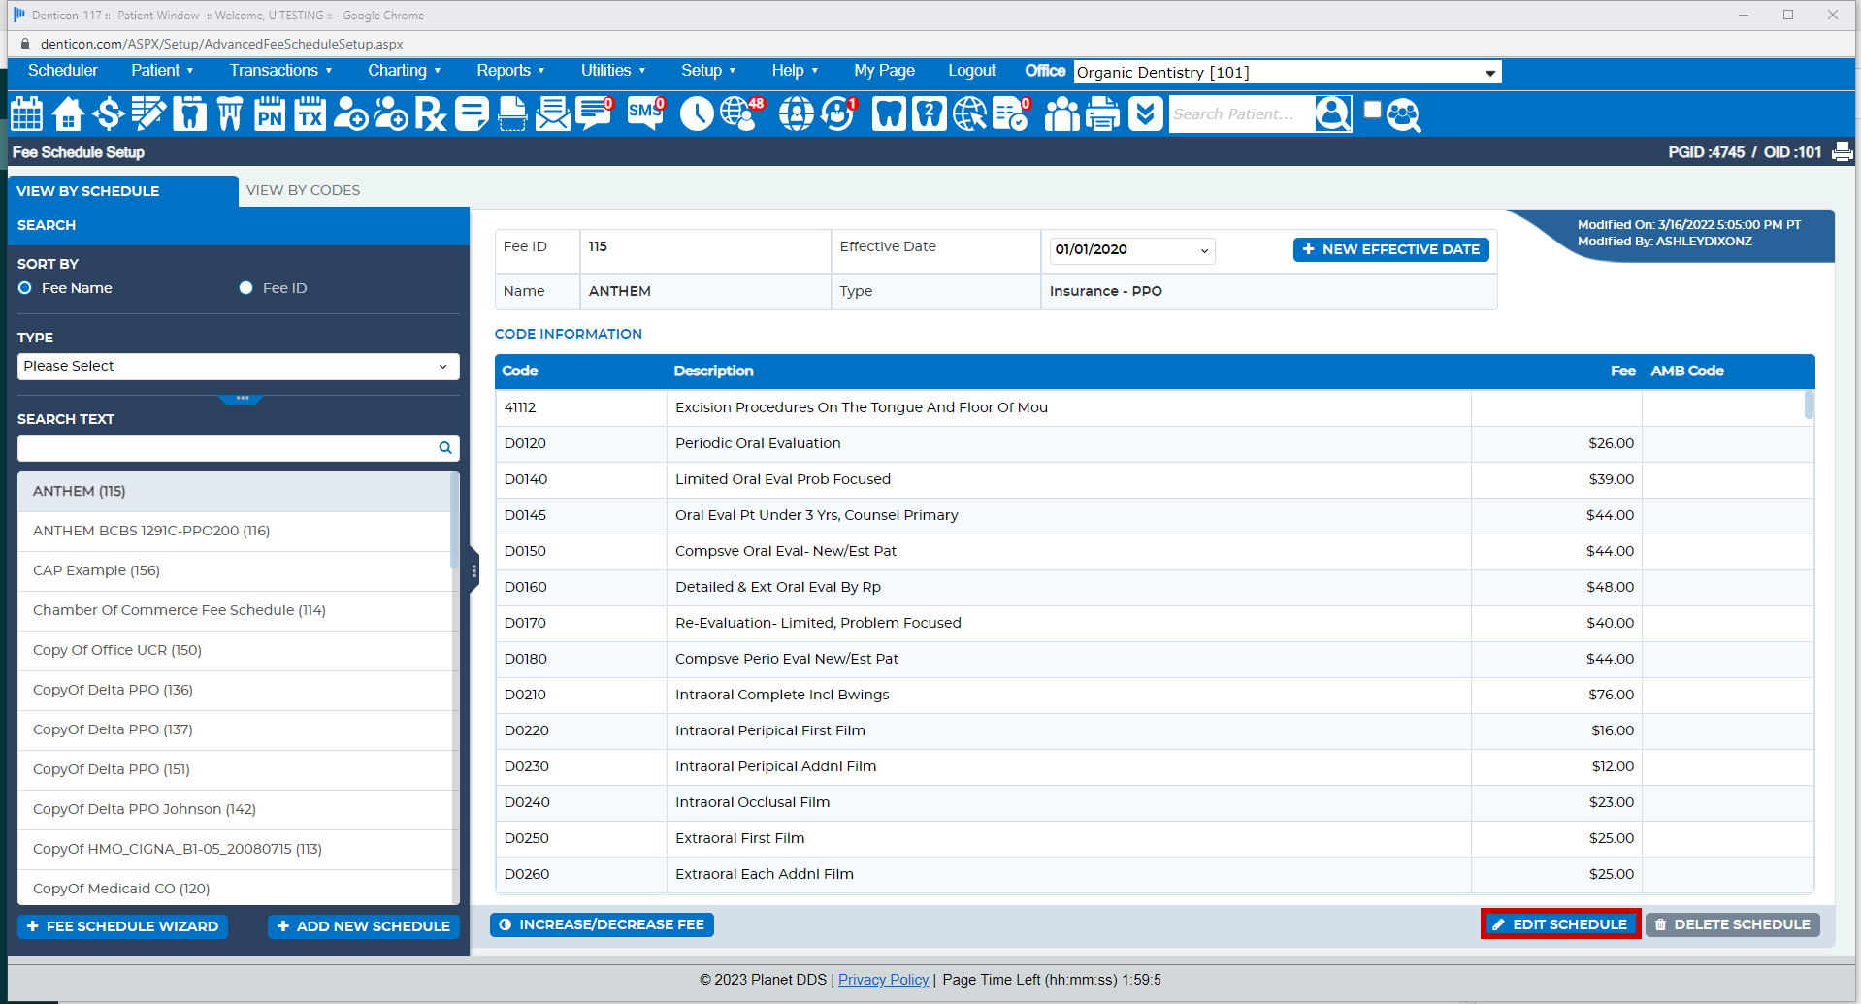This screenshot has height=1004, width=1861.
Task: Open the Transactions menu
Action: (x=280, y=71)
